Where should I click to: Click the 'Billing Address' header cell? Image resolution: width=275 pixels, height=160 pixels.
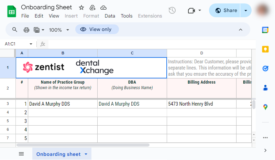coord(201,88)
